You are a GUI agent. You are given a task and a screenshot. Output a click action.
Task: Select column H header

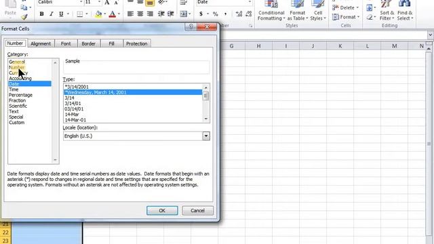(x=258, y=46)
